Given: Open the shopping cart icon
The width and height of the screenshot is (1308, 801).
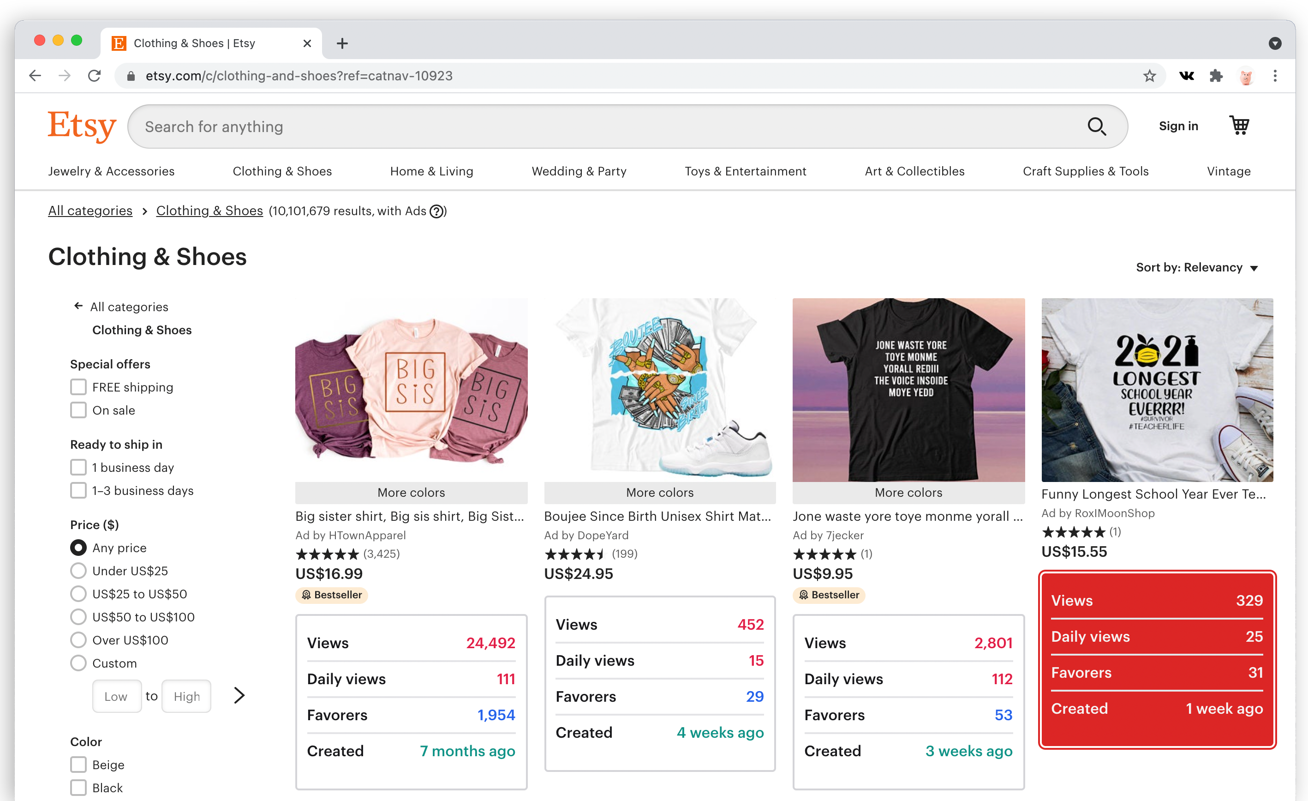Looking at the screenshot, I should pyautogui.click(x=1239, y=126).
